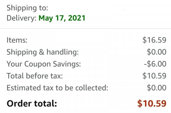Select the $0.00 estimated tax amount
This screenshot has width=171, height=113.
click(156, 88)
